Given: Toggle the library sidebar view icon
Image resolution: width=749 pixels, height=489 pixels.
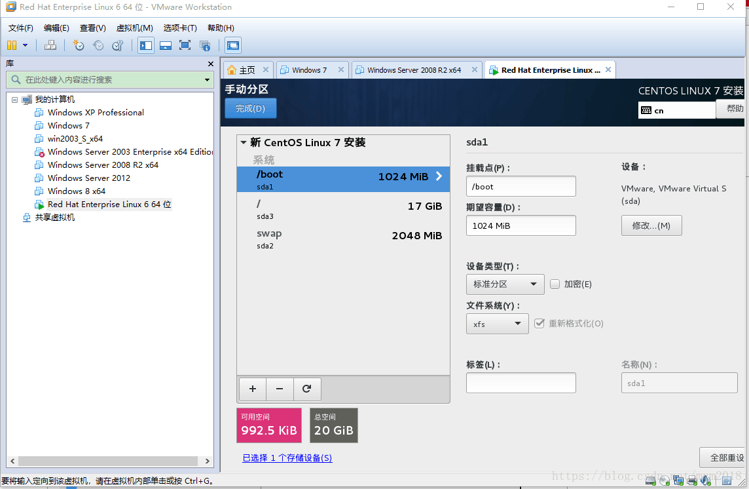Looking at the screenshot, I should point(146,45).
